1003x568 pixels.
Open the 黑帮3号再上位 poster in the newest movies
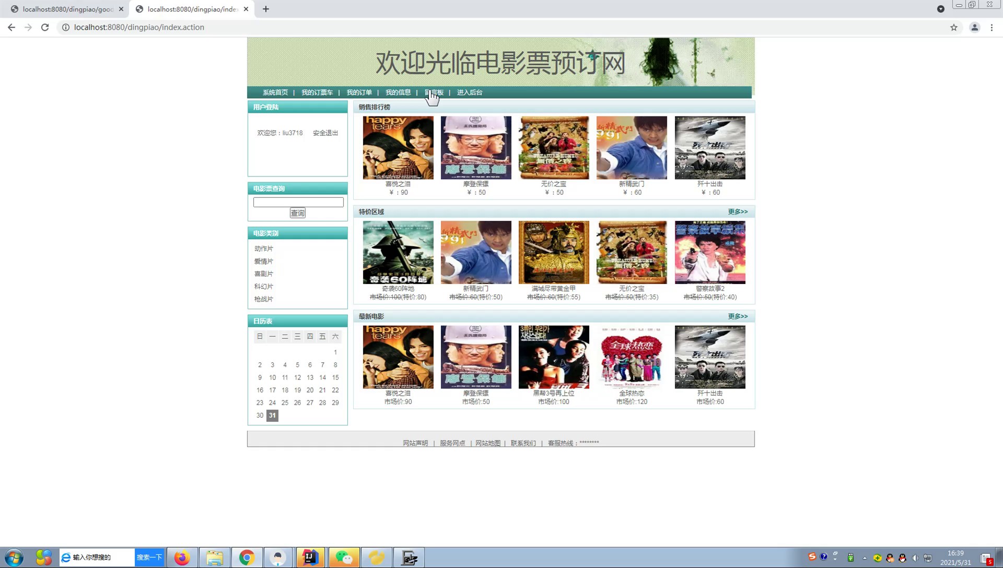coord(554,357)
